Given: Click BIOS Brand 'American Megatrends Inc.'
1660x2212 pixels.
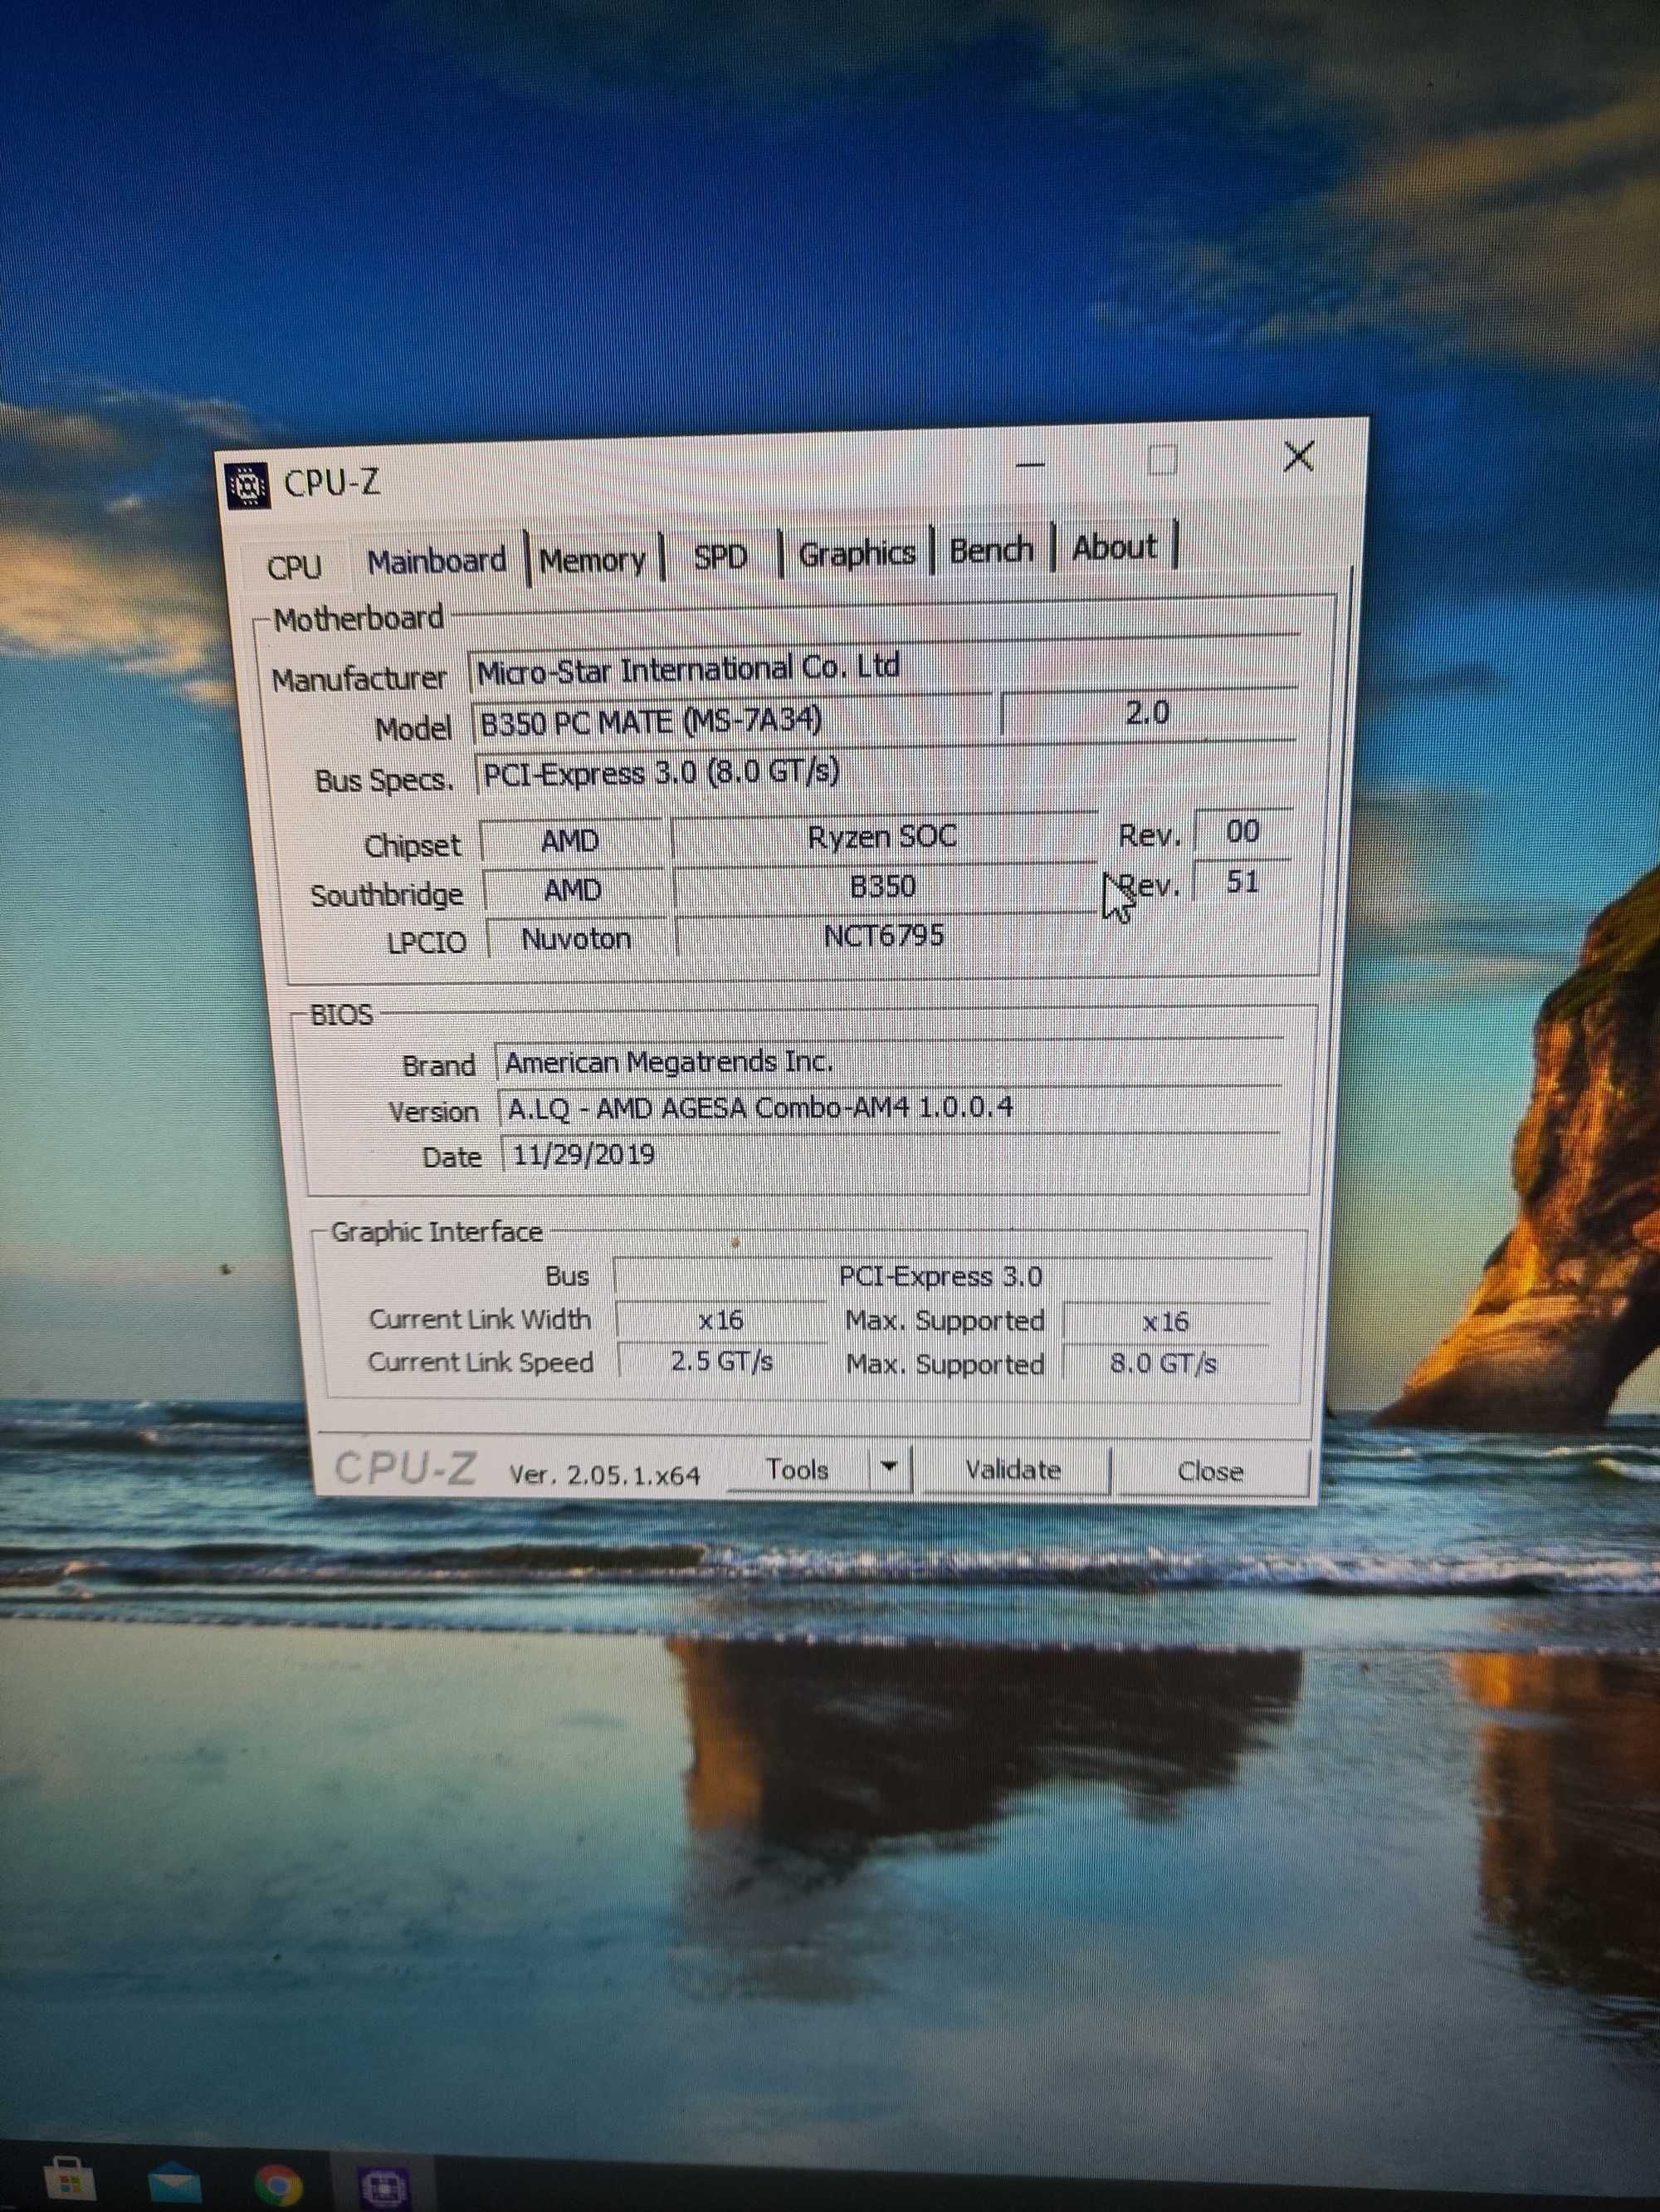Looking at the screenshot, I should [x=888, y=1062].
